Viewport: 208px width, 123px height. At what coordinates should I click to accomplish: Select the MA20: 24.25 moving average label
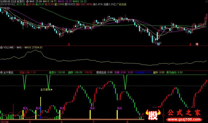pos(64,2)
